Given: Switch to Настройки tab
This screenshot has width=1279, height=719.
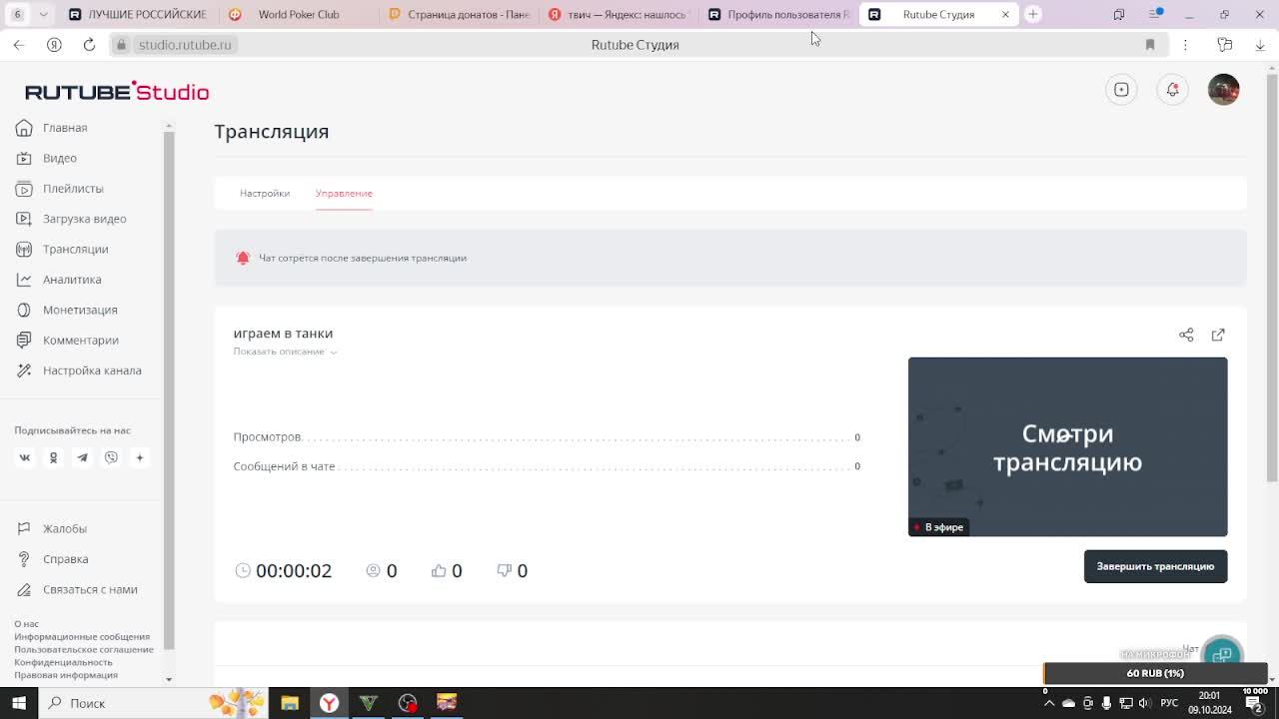Looking at the screenshot, I should tap(265, 194).
